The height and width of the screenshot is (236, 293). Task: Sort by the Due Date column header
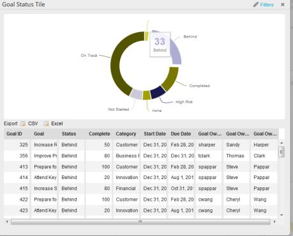click(181, 134)
